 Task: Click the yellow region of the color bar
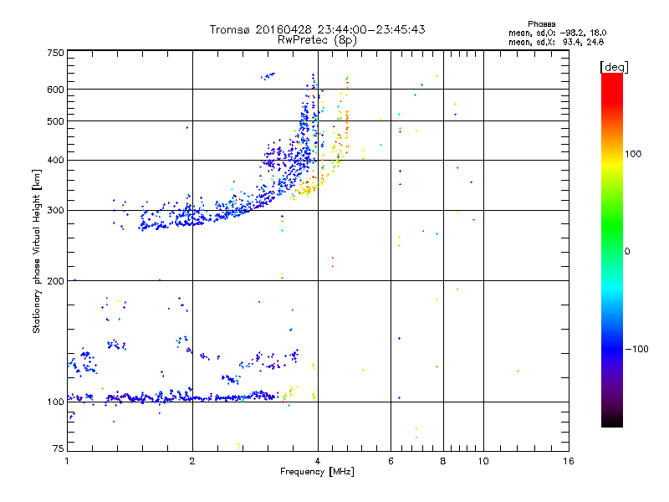pyautogui.click(x=612, y=164)
